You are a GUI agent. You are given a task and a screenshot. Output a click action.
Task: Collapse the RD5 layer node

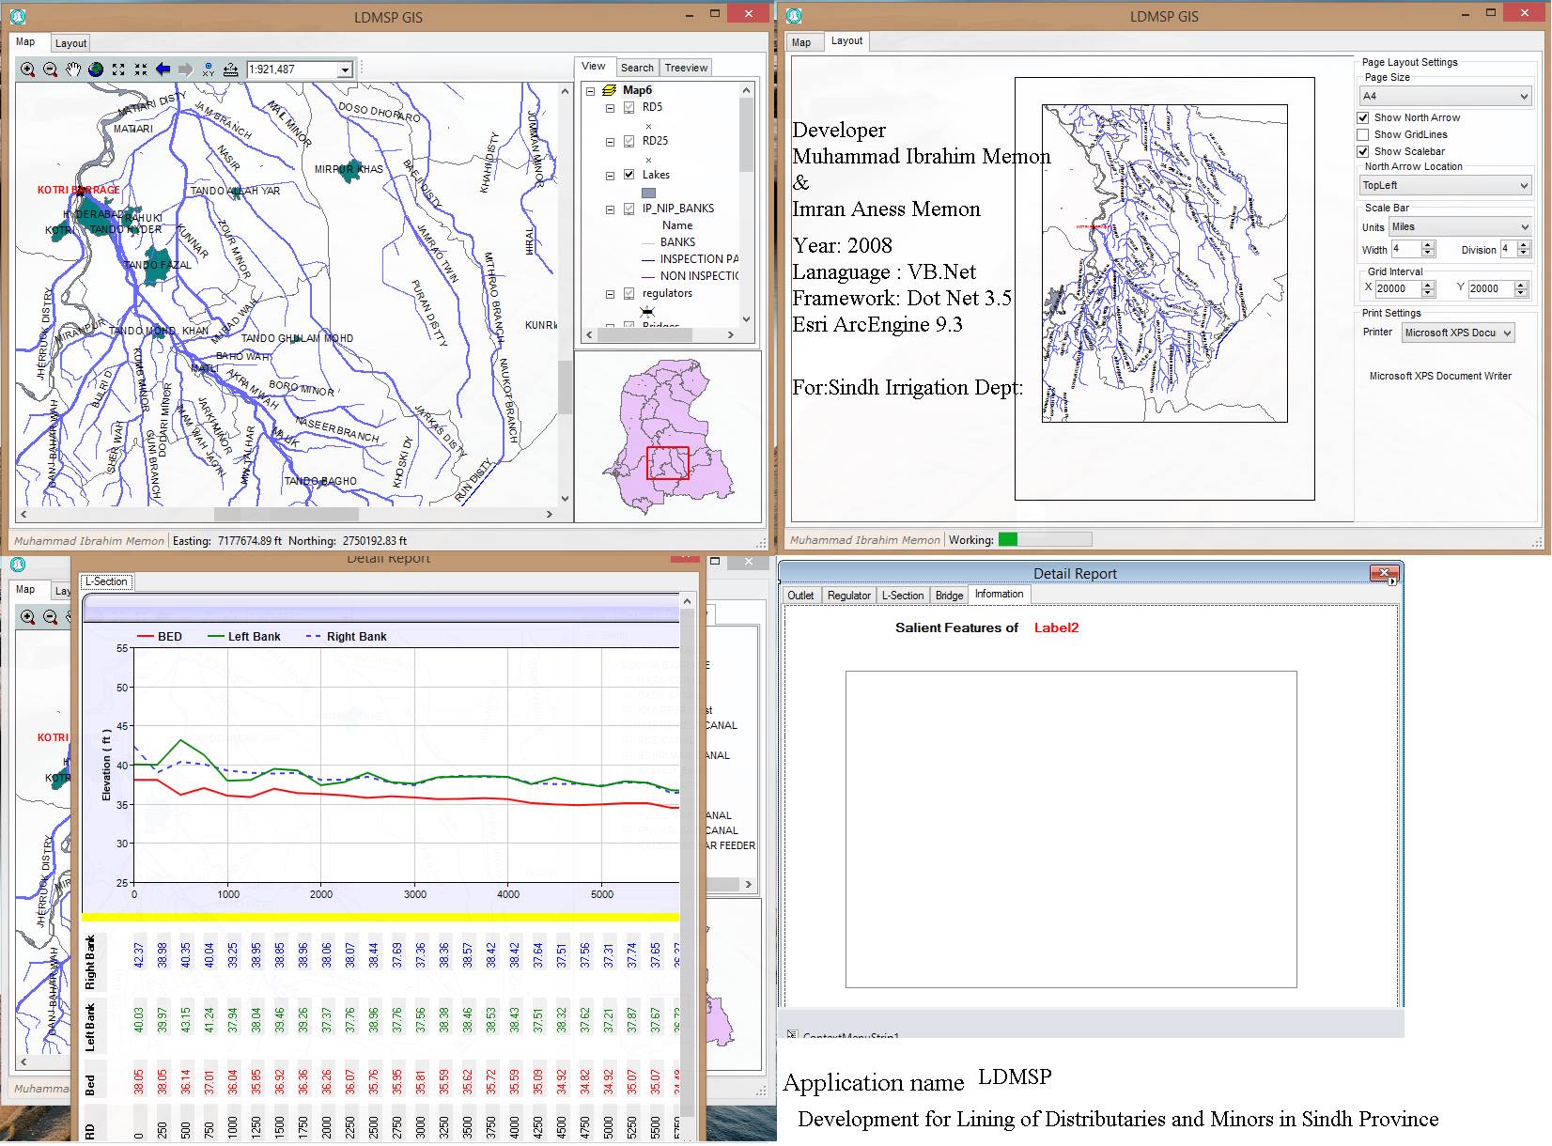610,108
